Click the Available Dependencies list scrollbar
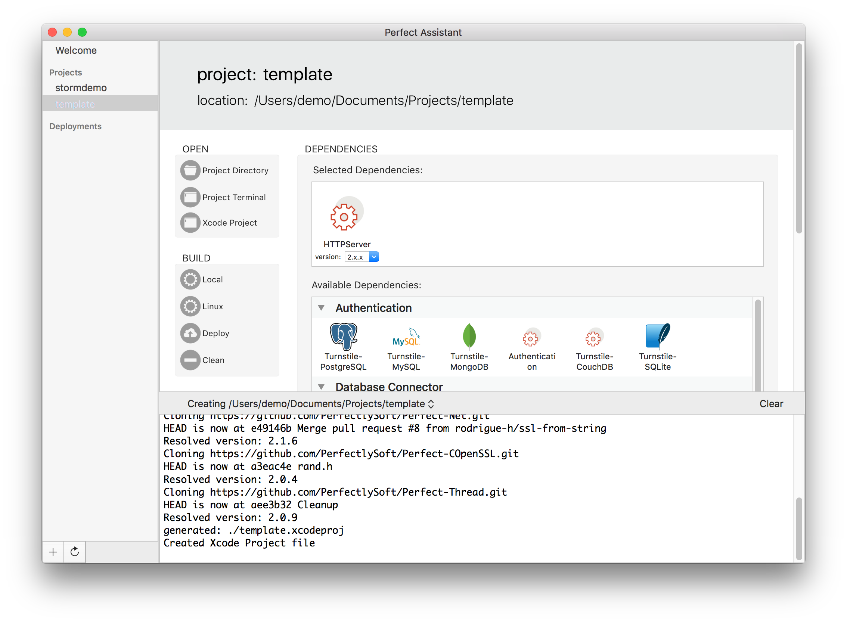The height and width of the screenshot is (623, 847). coord(758,346)
